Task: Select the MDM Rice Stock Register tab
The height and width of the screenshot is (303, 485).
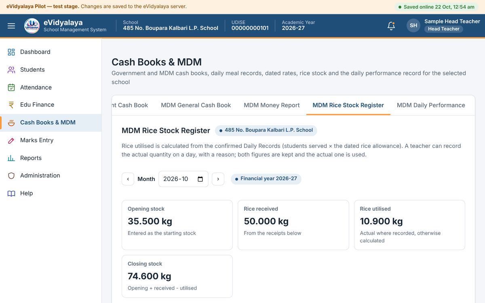Action: click(348, 105)
